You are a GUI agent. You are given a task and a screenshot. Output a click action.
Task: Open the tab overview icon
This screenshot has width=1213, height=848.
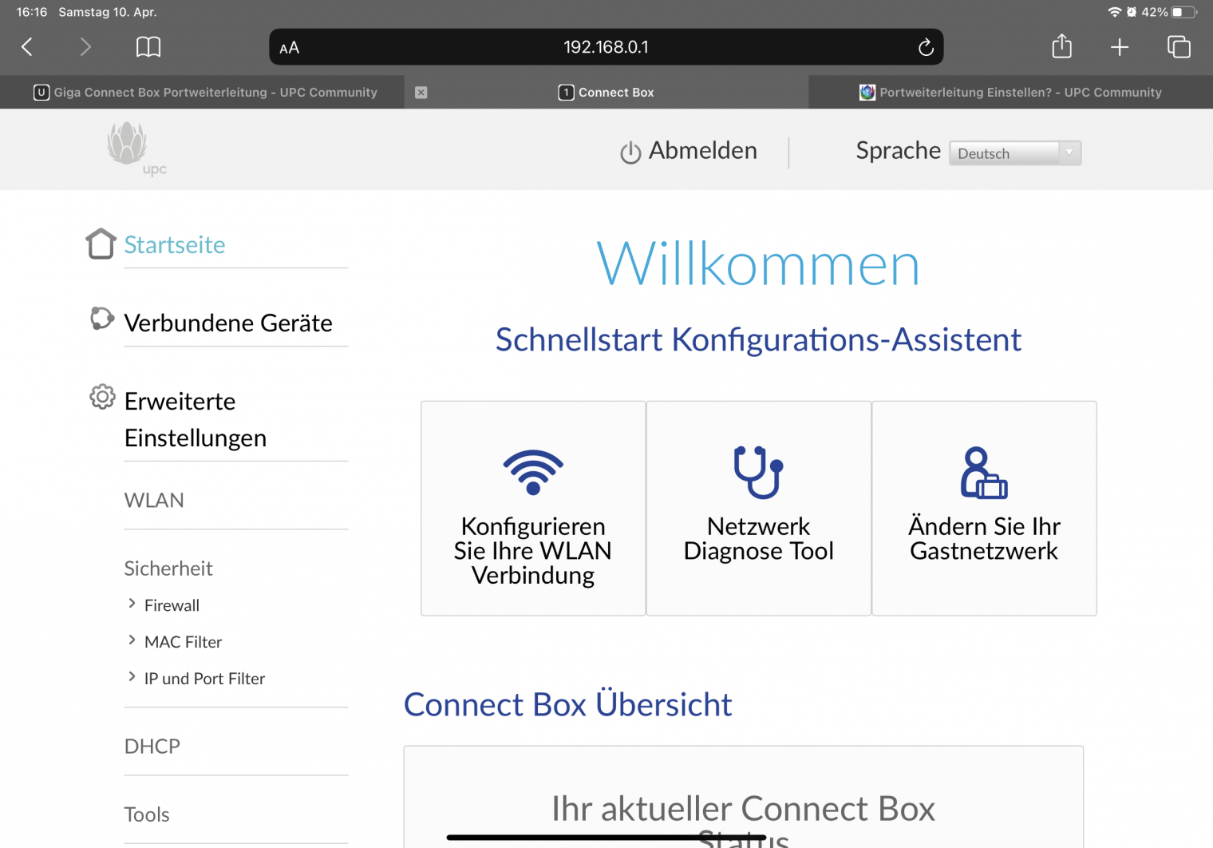pyautogui.click(x=1179, y=47)
